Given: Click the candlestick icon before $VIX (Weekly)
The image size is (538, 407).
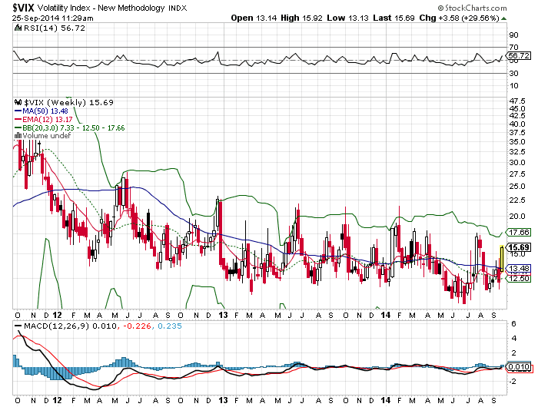Looking at the screenshot, I should (x=18, y=103).
